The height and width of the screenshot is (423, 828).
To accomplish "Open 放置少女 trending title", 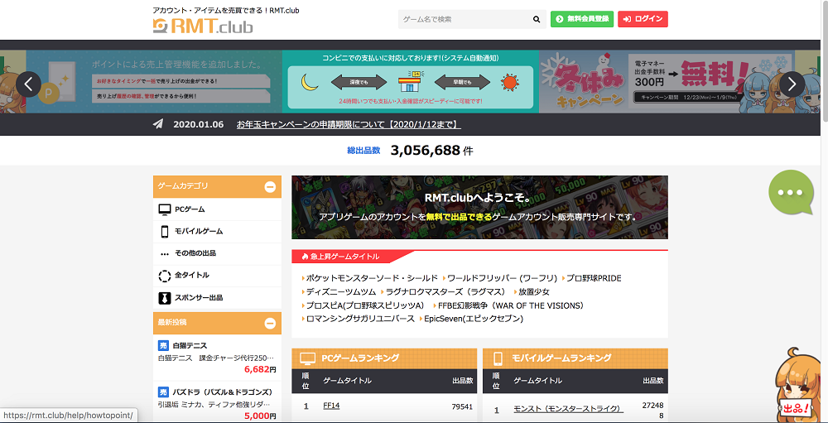I will click(x=533, y=291).
